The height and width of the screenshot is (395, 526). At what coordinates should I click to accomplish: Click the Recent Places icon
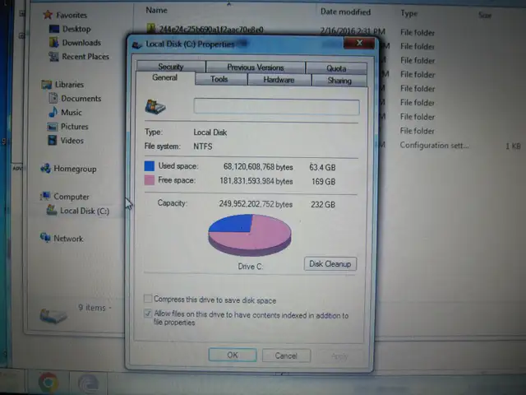tap(53, 57)
